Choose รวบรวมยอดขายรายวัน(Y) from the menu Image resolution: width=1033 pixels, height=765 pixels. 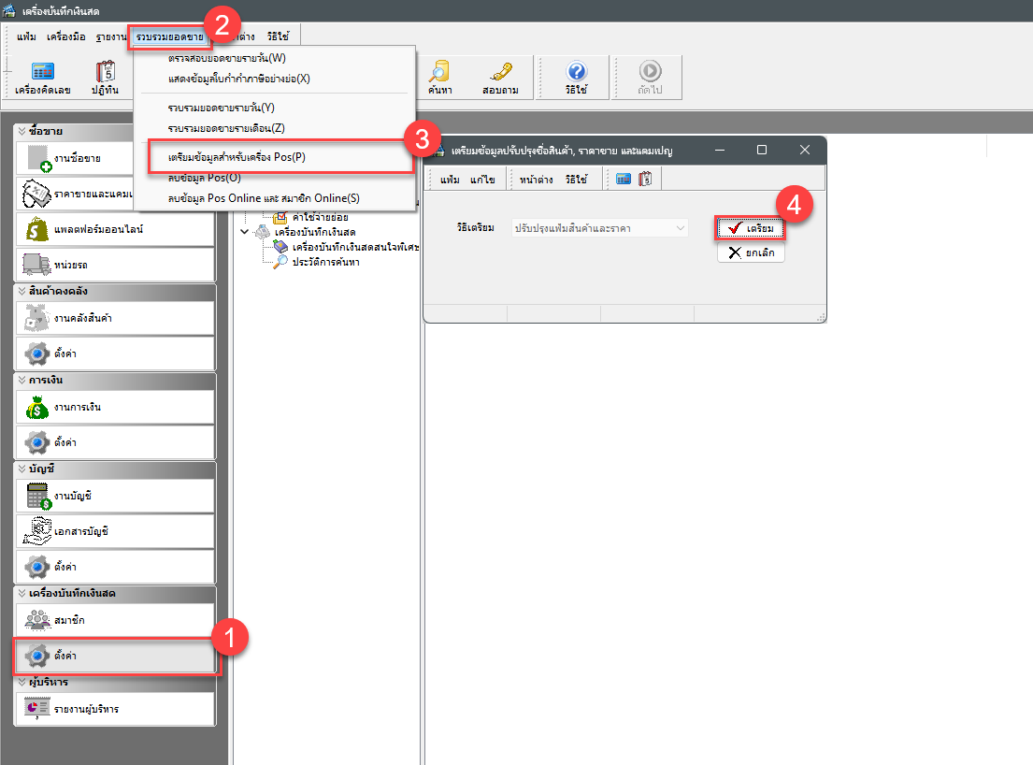pos(221,108)
